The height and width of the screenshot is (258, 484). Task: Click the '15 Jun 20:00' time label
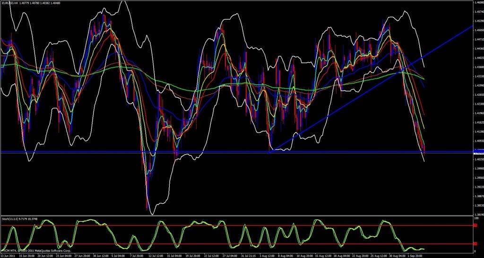[26, 256]
